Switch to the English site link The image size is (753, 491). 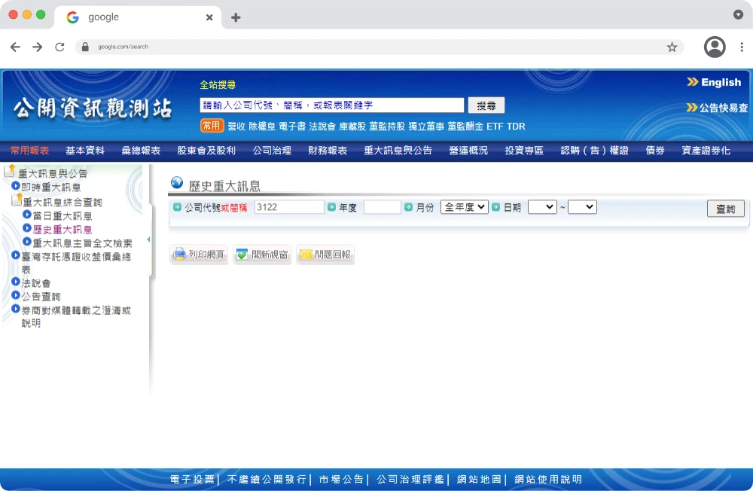click(714, 82)
